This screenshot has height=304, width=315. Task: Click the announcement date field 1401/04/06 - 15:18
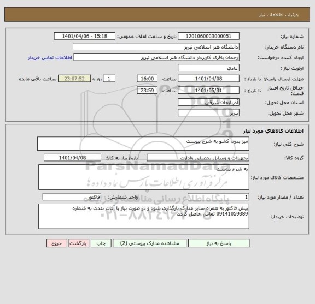[85, 36]
